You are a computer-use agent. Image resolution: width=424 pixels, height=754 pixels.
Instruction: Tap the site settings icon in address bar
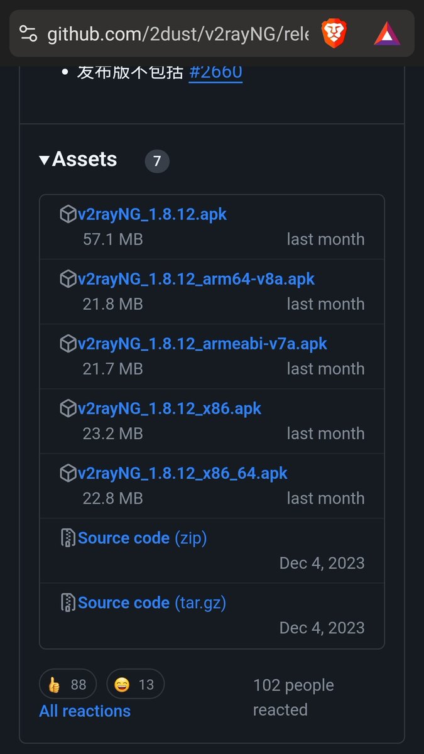pos(28,34)
